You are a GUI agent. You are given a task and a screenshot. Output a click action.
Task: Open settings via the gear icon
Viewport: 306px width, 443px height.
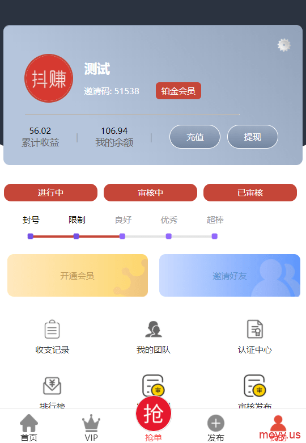click(x=284, y=45)
